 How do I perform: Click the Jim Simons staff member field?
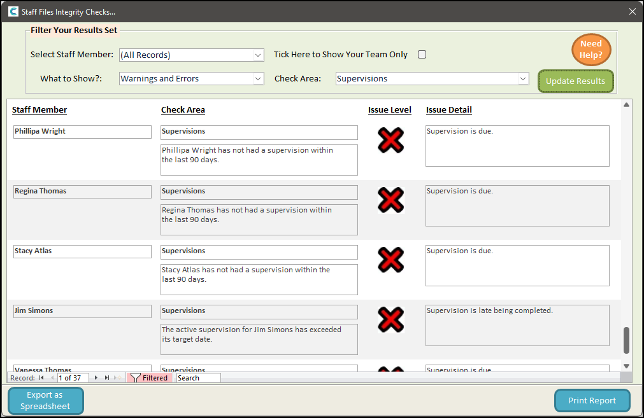click(x=82, y=311)
